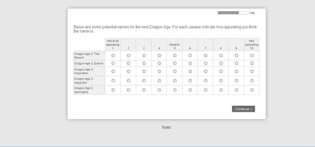
Task: Click the Continue button
Action: click(x=243, y=109)
